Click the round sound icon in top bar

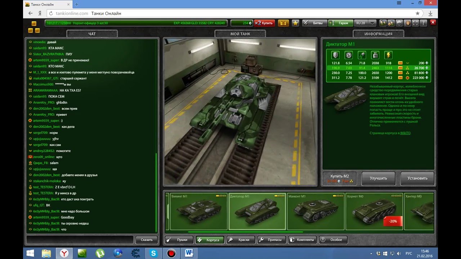pos(407,23)
